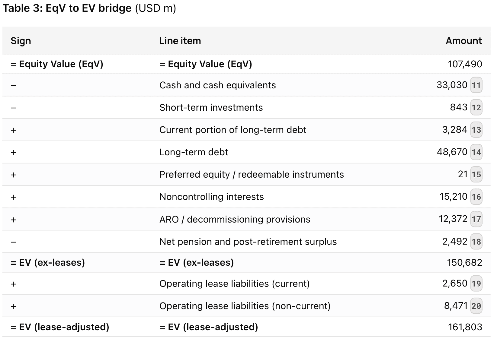Image resolution: width=494 pixels, height=342 pixels.
Task: Click footnote badge 18 on pension surplus row
Action: coord(476,242)
